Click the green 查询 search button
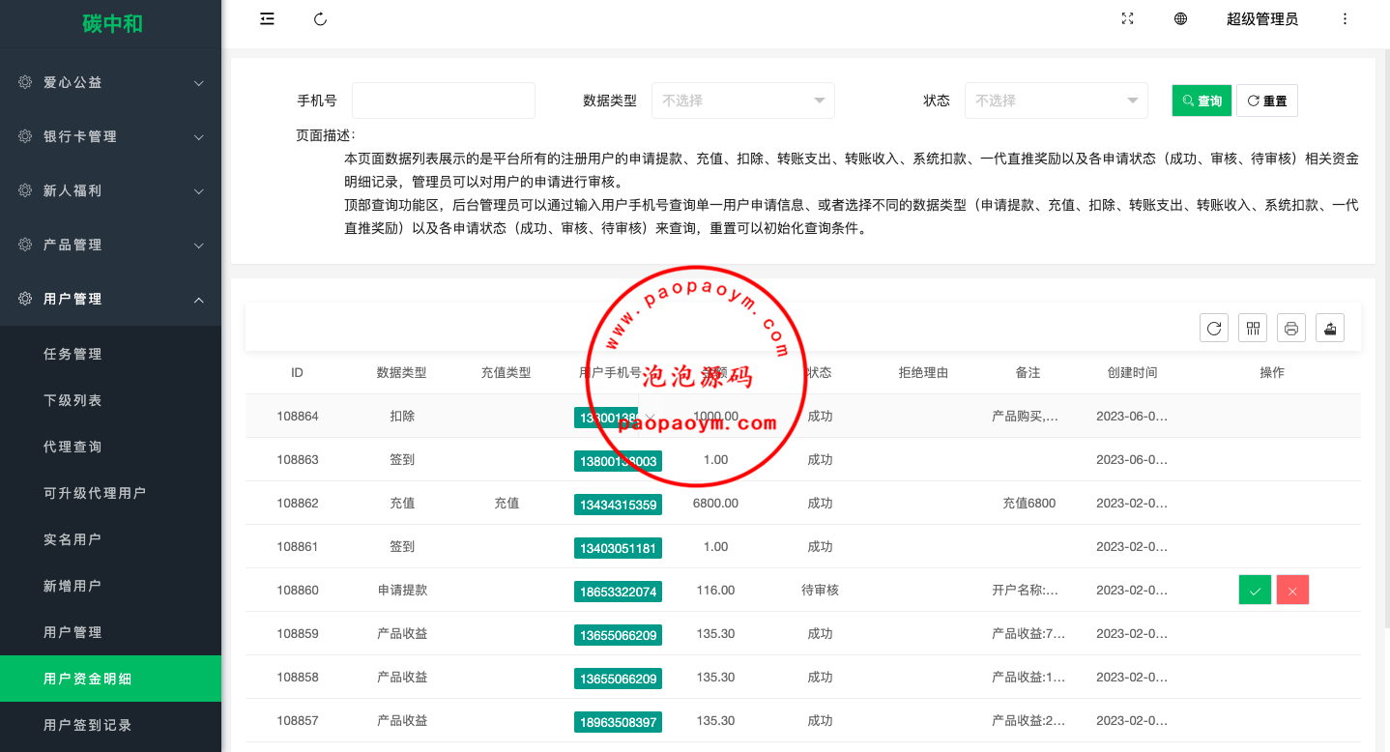Screen dimensions: 1390x752 coord(1202,101)
